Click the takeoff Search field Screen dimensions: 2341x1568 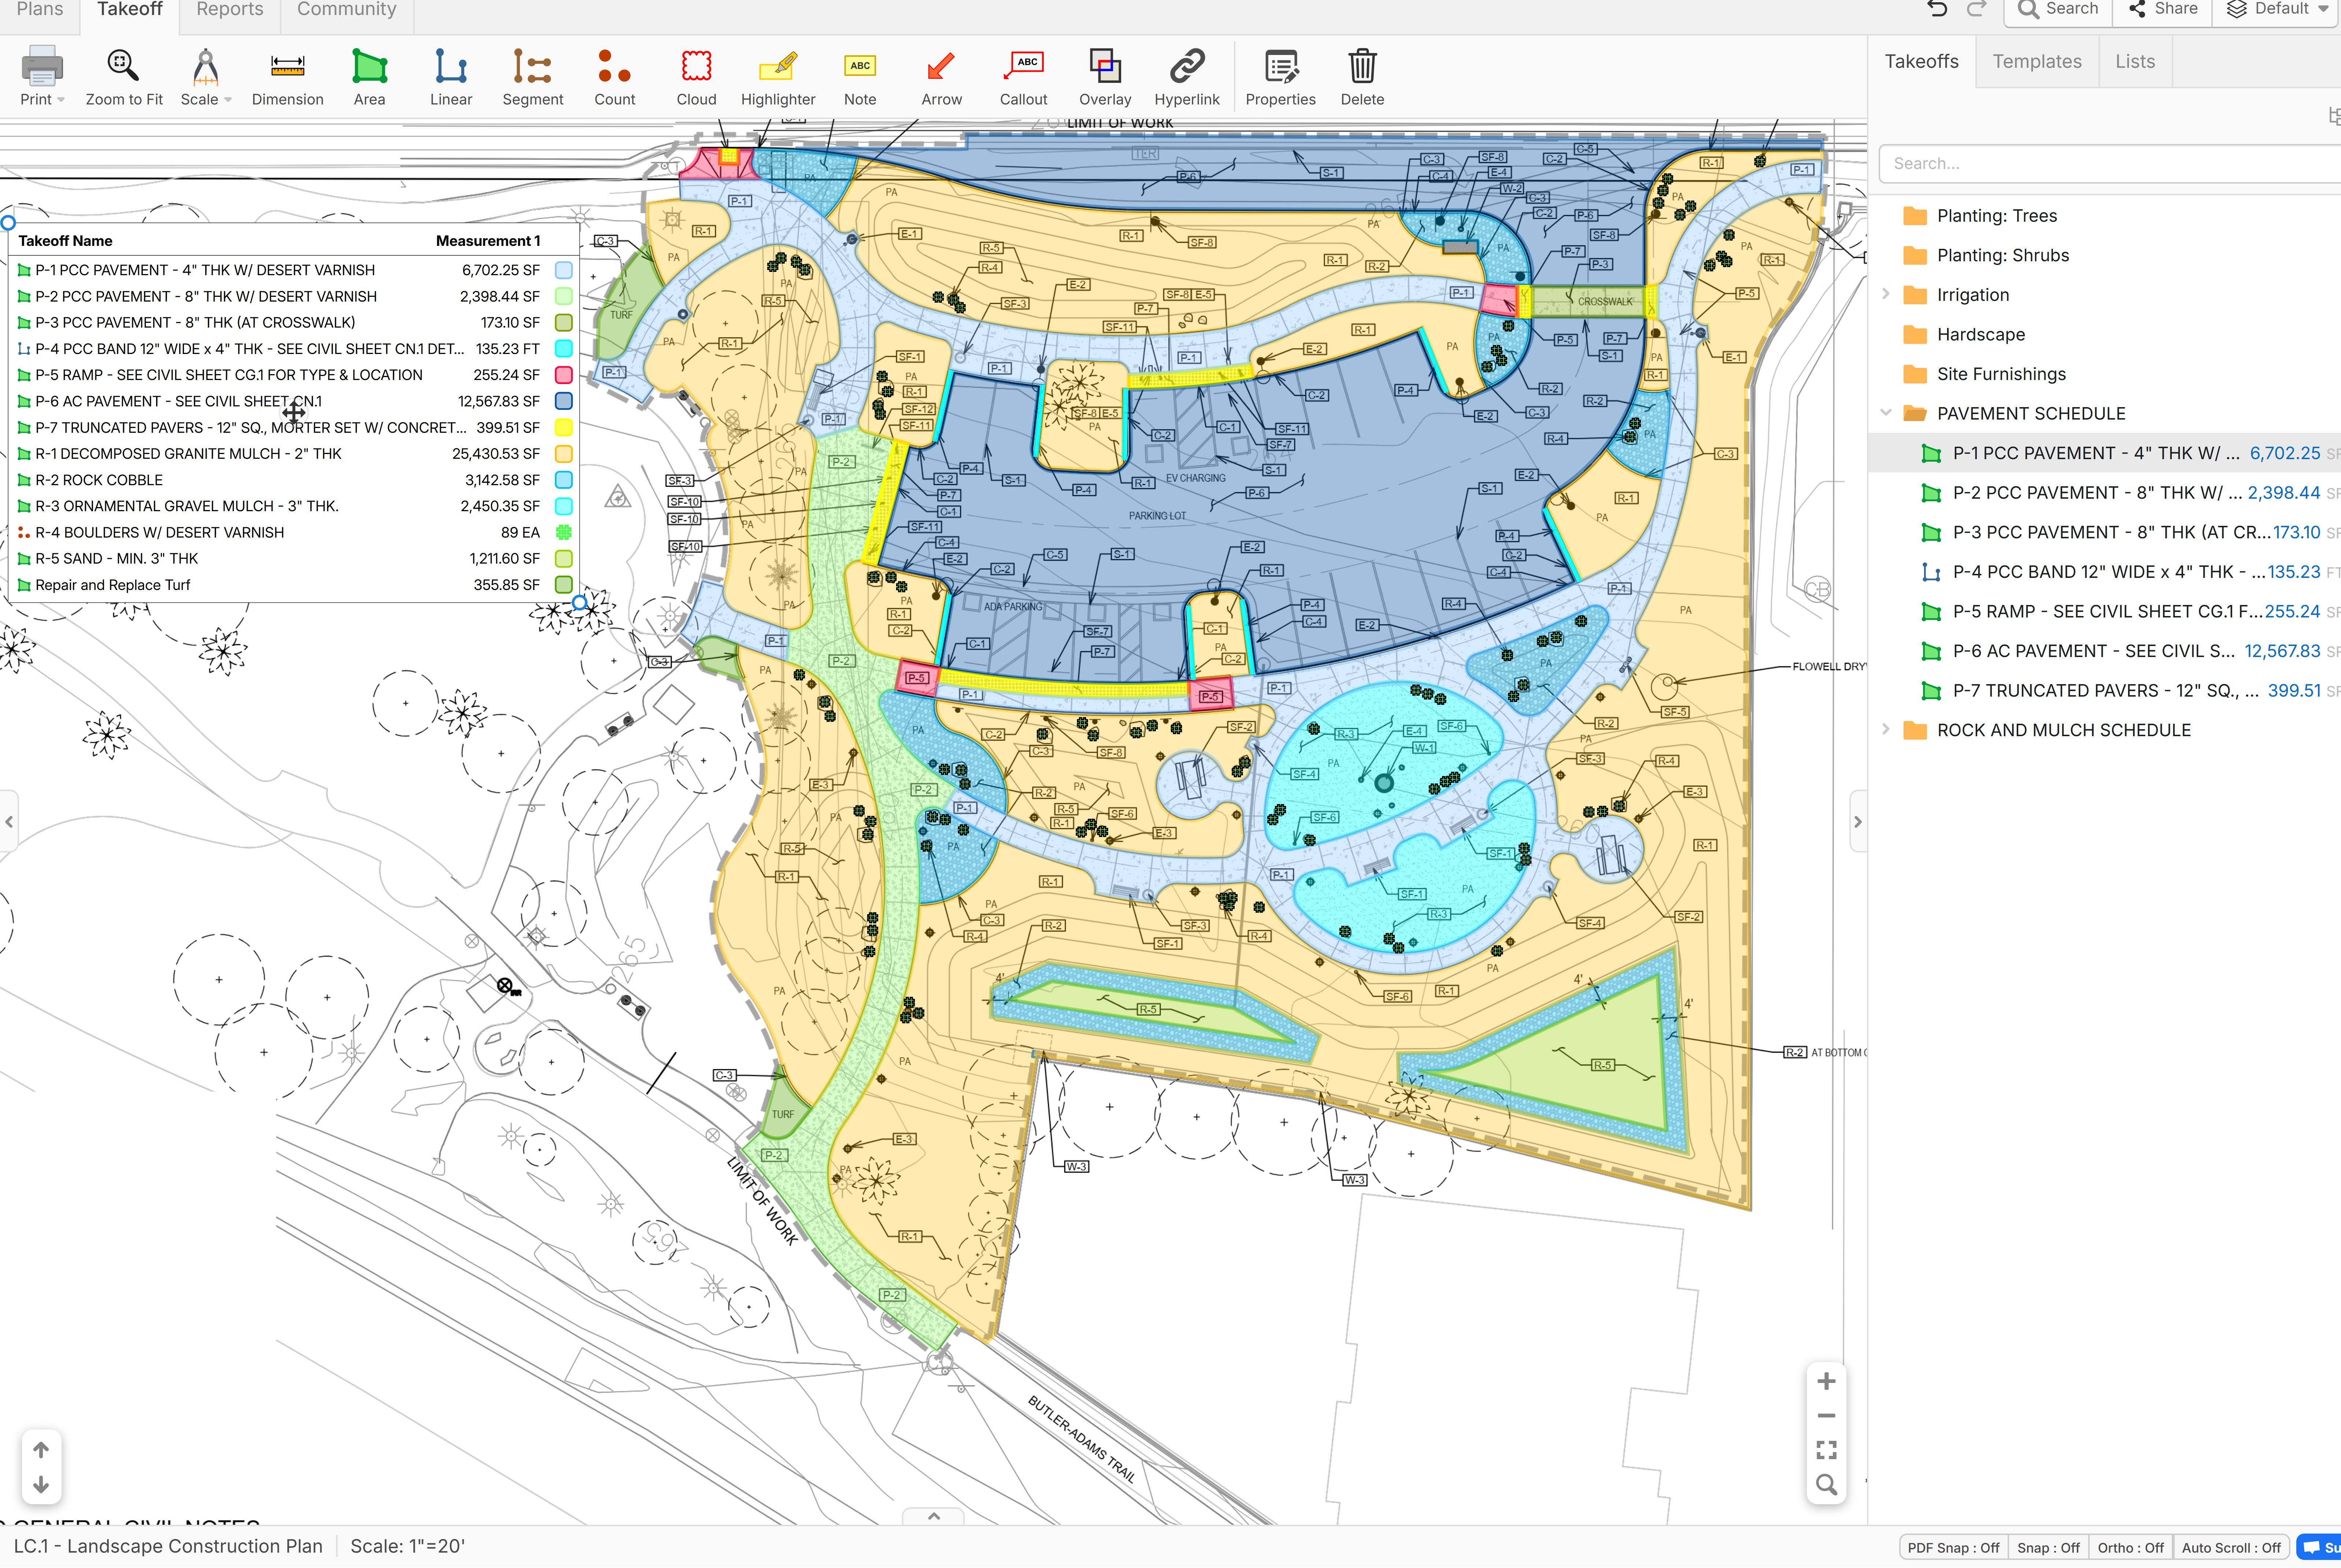[x=2109, y=163]
